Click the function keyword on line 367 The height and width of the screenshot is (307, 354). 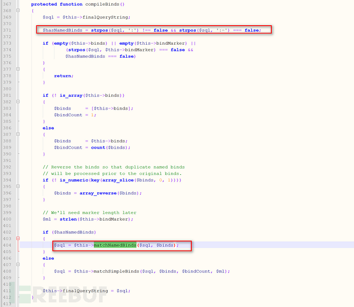[x=71, y=4]
